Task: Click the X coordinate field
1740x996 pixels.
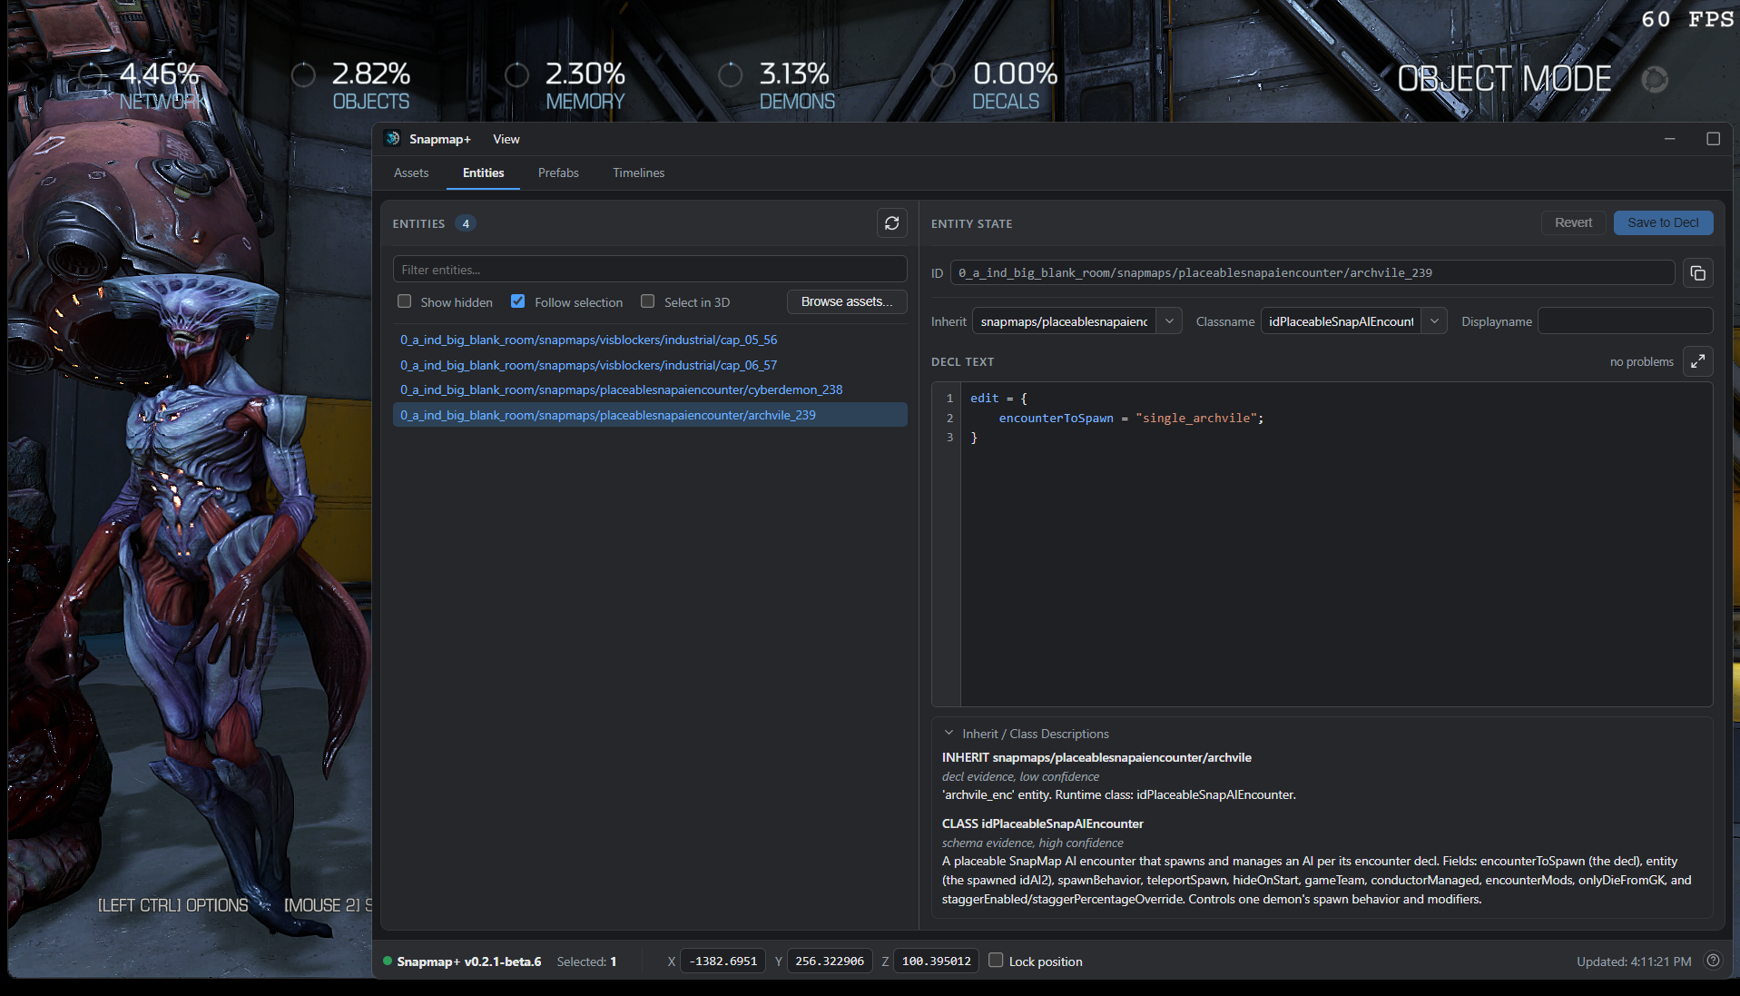Action: pyautogui.click(x=723, y=961)
